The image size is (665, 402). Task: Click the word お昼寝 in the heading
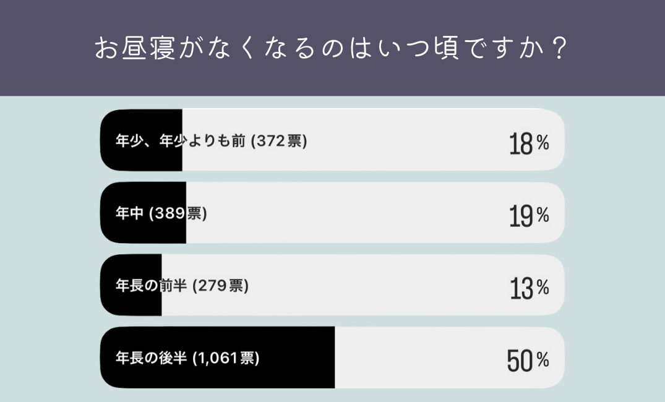click(137, 48)
